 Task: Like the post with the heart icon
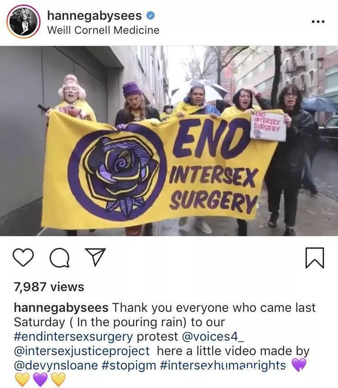pyautogui.click(x=23, y=257)
